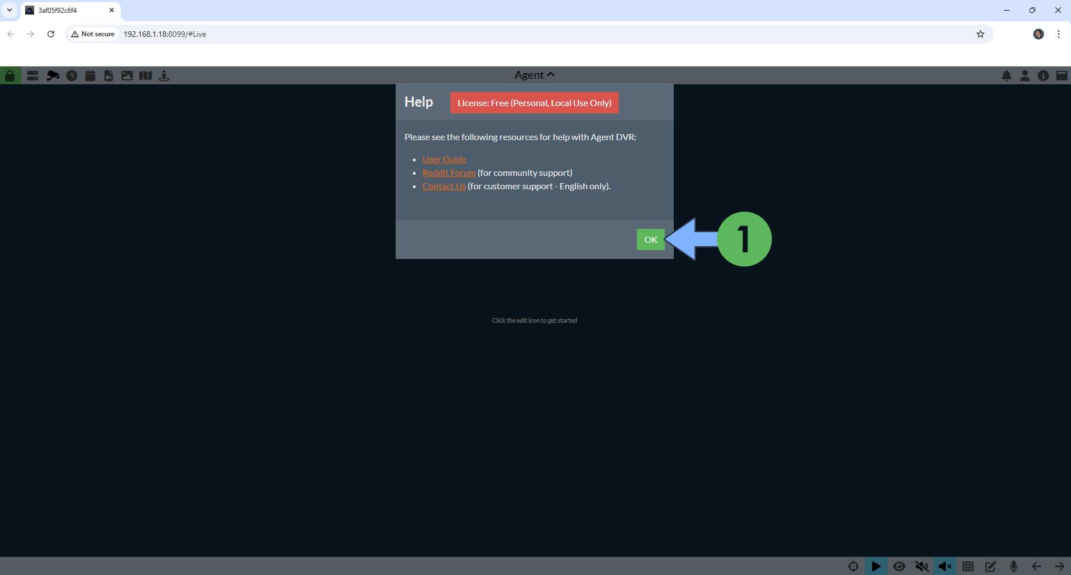Click the left arrow previous view icon
The height and width of the screenshot is (575, 1071).
coord(1036,566)
